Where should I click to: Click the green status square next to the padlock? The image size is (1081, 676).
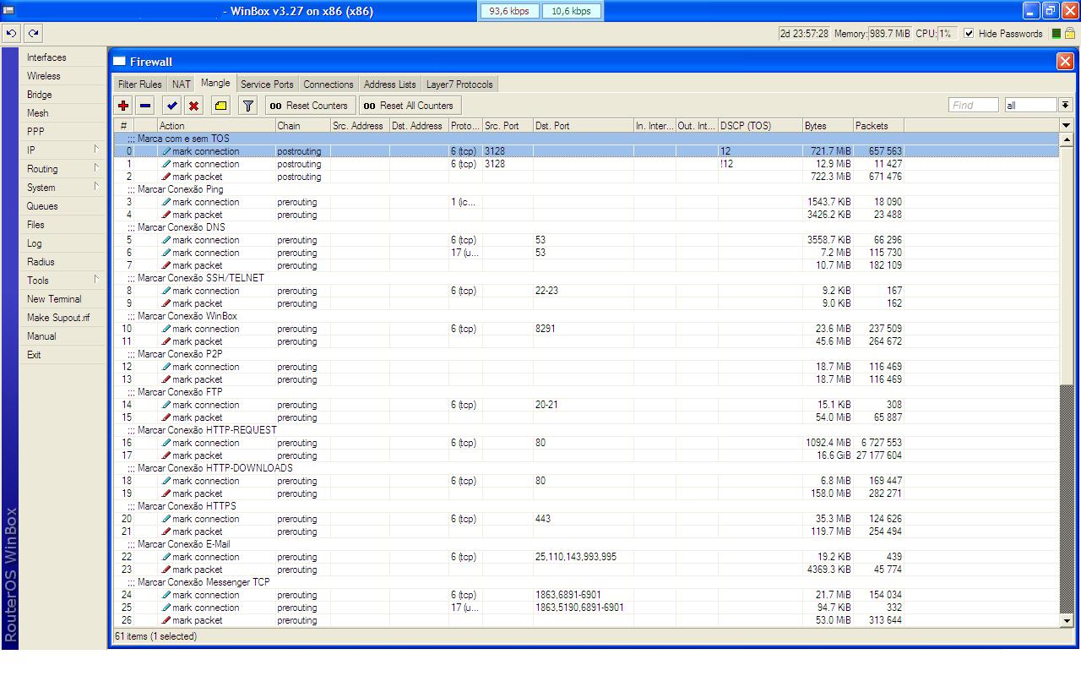(1056, 34)
